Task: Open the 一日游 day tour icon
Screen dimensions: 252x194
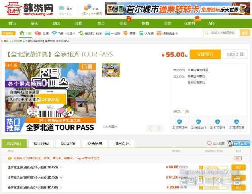Action: (107, 33)
